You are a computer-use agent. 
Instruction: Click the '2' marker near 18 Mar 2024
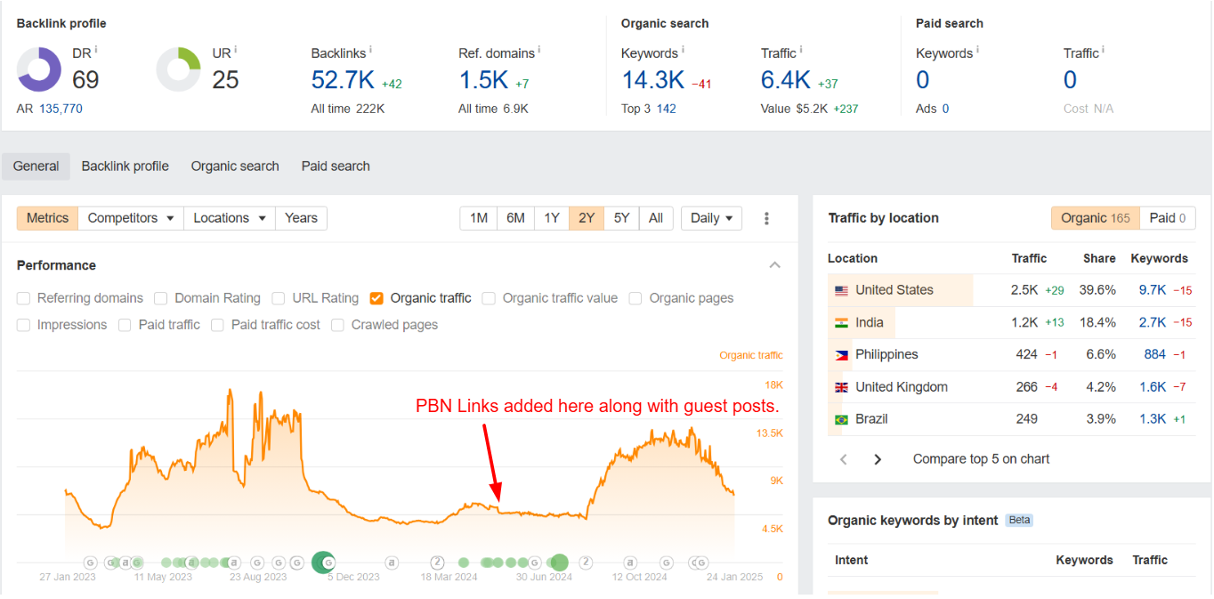click(x=437, y=563)
